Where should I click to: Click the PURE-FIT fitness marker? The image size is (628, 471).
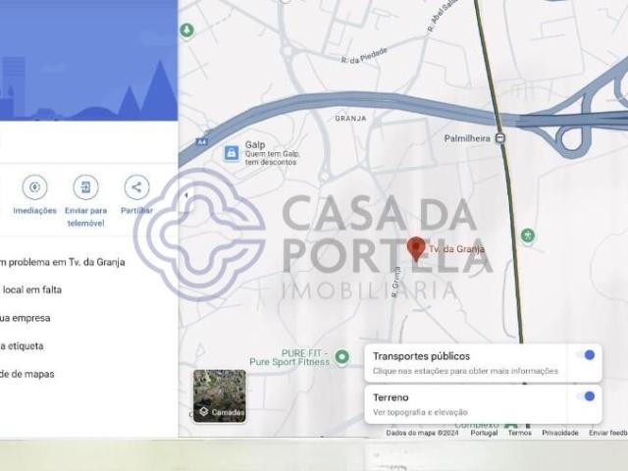click(x=341, y=357)
